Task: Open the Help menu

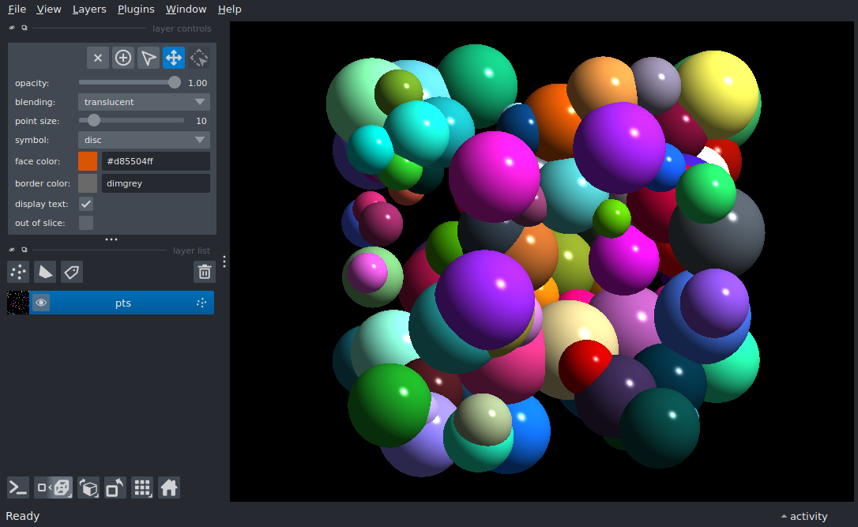Action: coord(229,9)
